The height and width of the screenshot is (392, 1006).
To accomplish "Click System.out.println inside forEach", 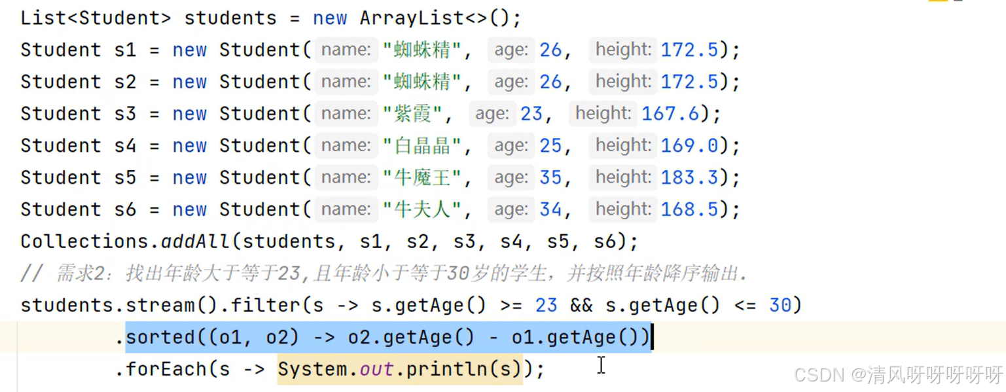I will [x=399, y=368].
